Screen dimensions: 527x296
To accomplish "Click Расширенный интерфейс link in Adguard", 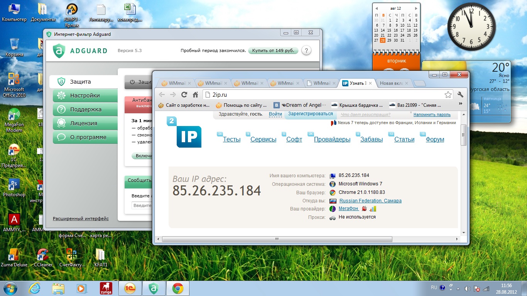I will 81,219.
